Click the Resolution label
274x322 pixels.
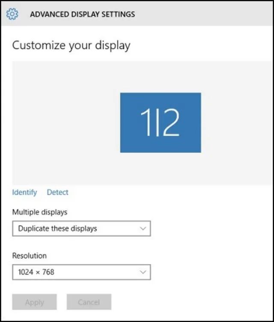(30, 256)
